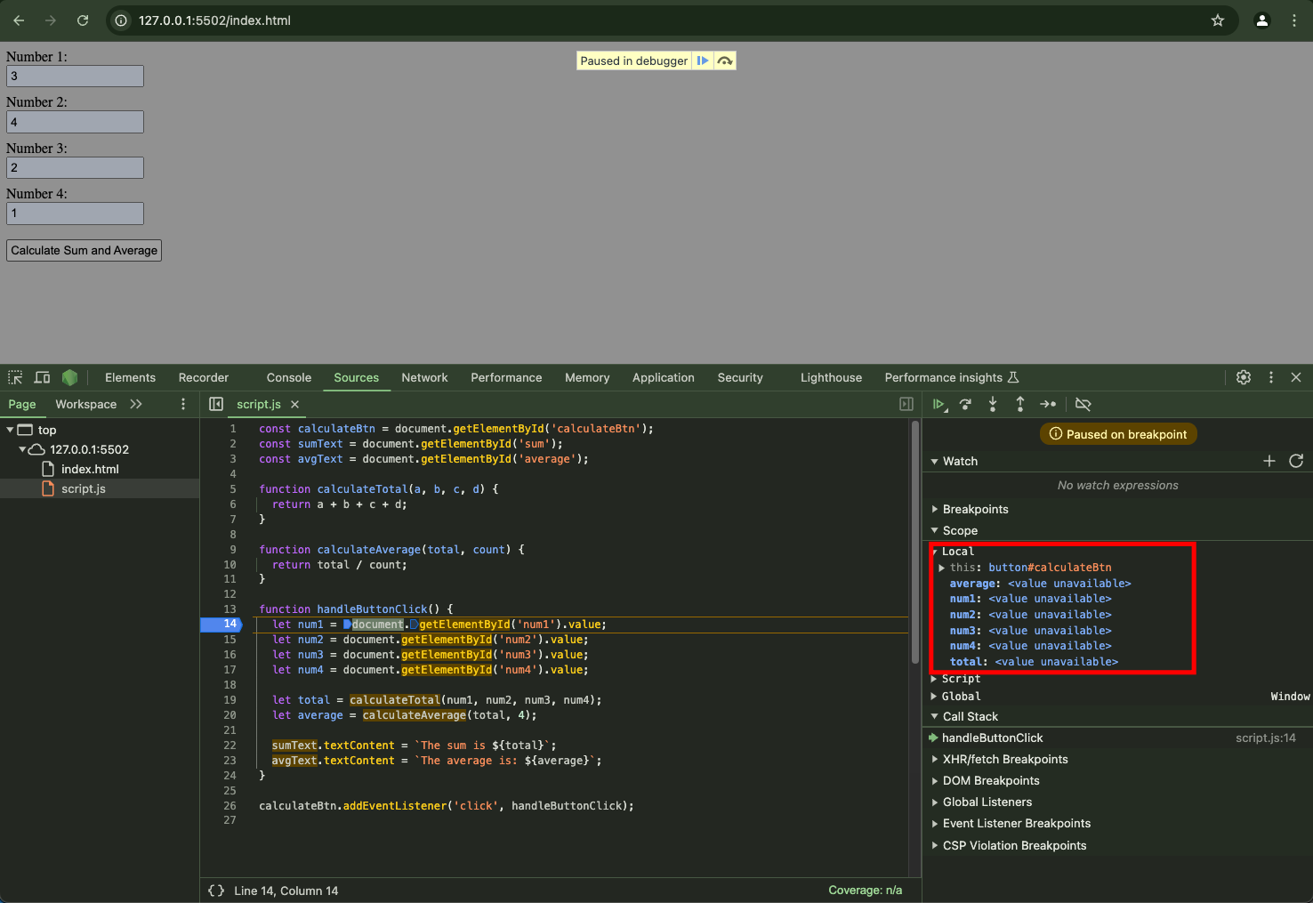The image size is (1313, 903).
Task: Open DevTools customize three-dot menu
Action: point(1271,377)
